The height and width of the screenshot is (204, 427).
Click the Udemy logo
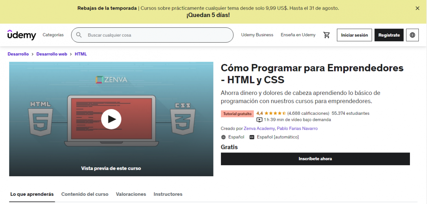[x=22, y=35]
